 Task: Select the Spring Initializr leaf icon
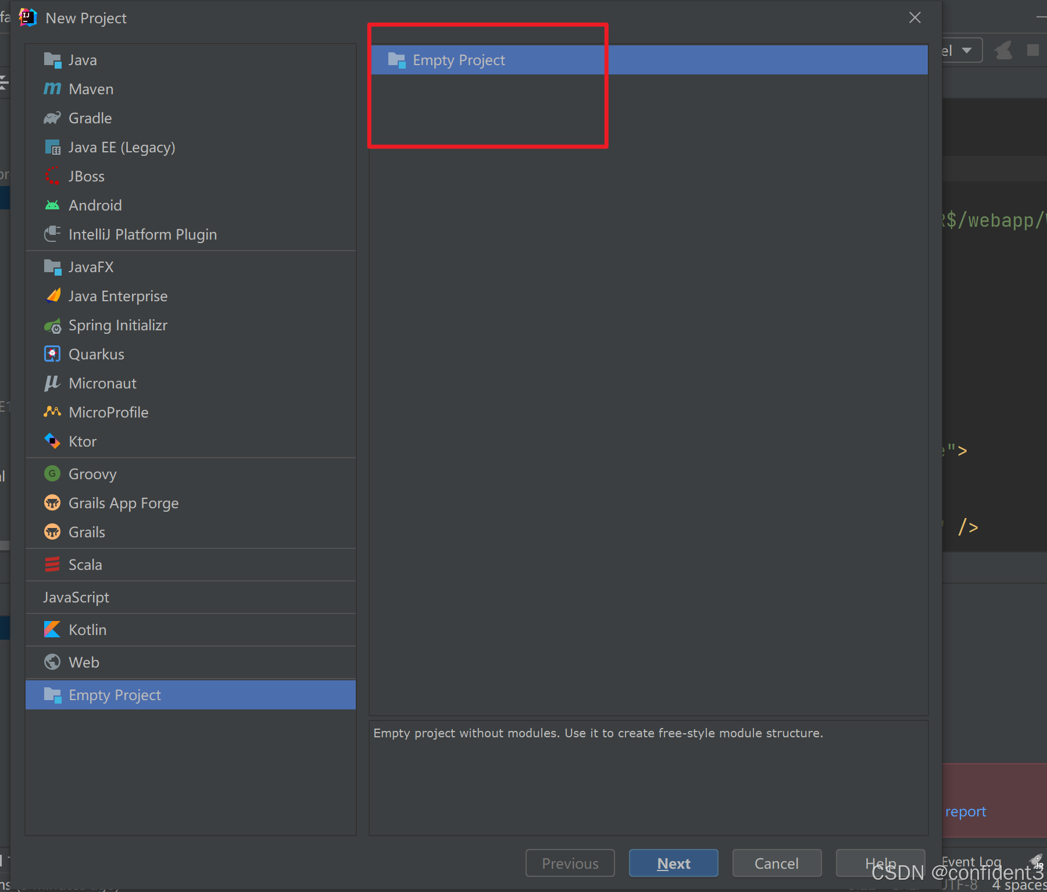pos(52,325)
